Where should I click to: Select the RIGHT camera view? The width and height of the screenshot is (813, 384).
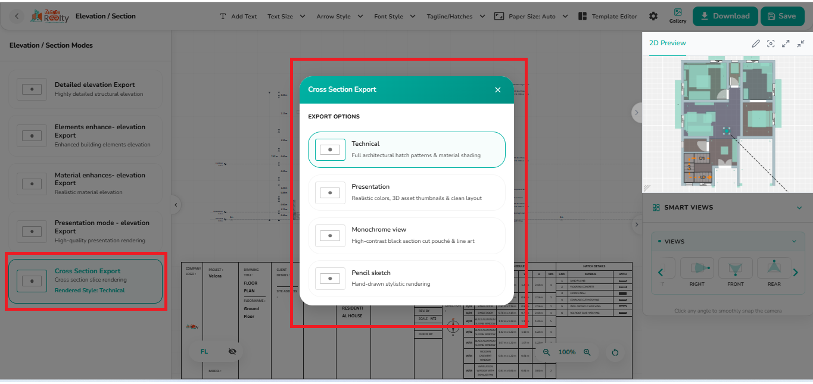697,273
